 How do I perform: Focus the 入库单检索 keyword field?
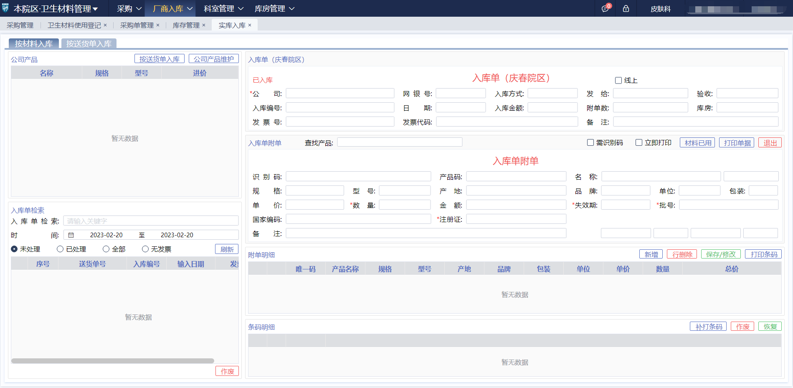point(151,221)
